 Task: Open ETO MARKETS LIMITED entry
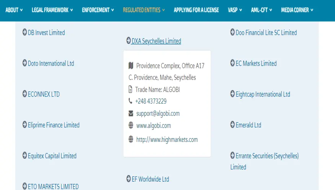(x=53, y=187)
